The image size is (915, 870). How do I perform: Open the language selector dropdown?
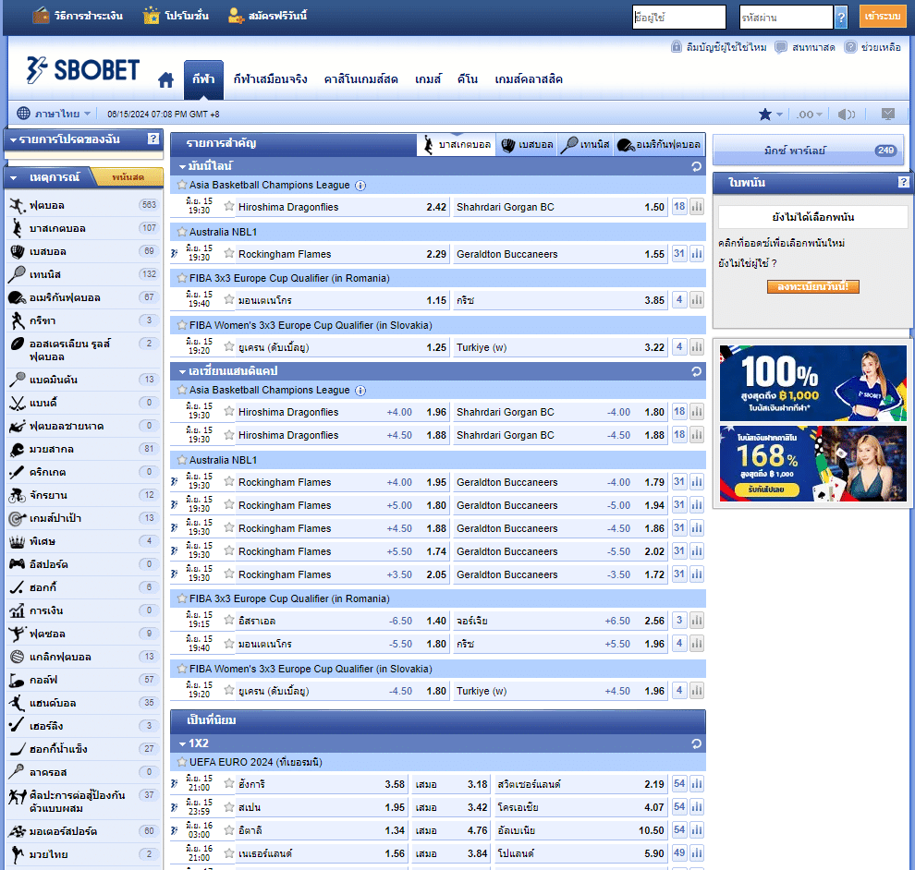coord(54,114)
